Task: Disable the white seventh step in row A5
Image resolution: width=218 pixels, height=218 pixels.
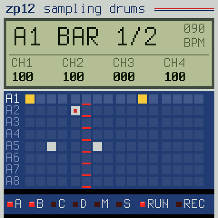Action: tap(97, 146)
